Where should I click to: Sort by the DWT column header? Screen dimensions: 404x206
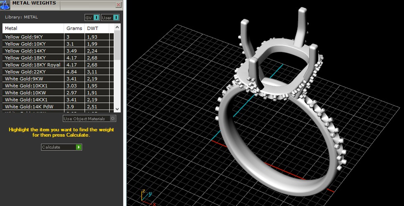pos(97,28)
